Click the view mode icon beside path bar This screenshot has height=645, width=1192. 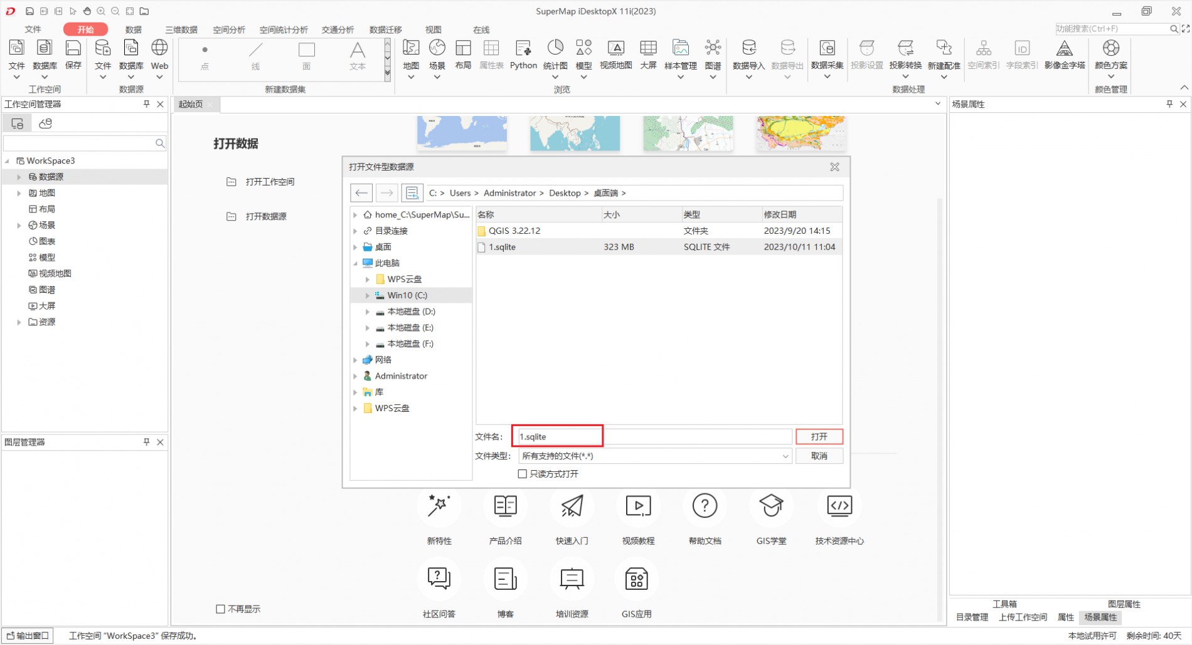pyautogui.click(x=412, y=193)
